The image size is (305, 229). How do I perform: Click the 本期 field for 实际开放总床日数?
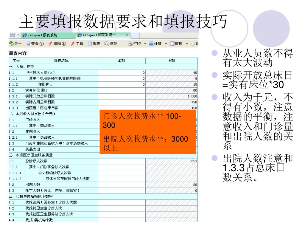tap(122, 96)
